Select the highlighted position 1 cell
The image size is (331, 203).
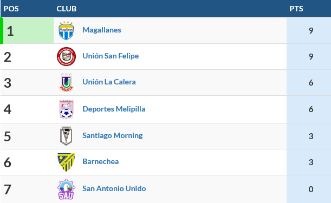(x=28, y=31)
